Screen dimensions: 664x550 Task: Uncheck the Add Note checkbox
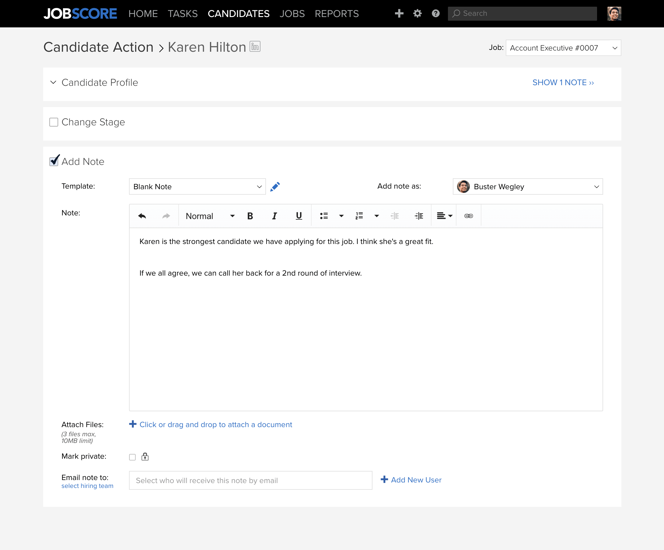click(x=54, y=161)
